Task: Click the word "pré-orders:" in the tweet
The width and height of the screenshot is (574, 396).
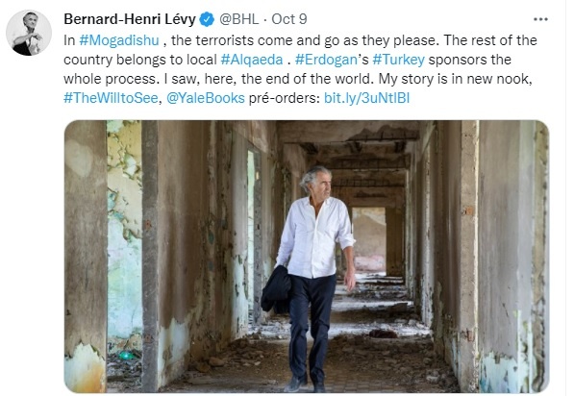Action: point(284,98)
